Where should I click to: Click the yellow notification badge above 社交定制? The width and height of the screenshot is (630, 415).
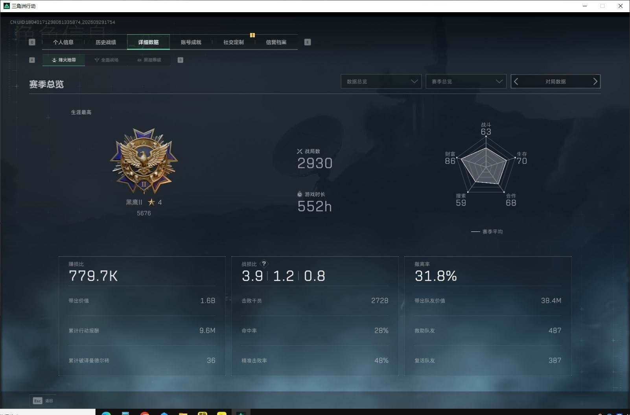pyautogui.click(x=252, y=35)
